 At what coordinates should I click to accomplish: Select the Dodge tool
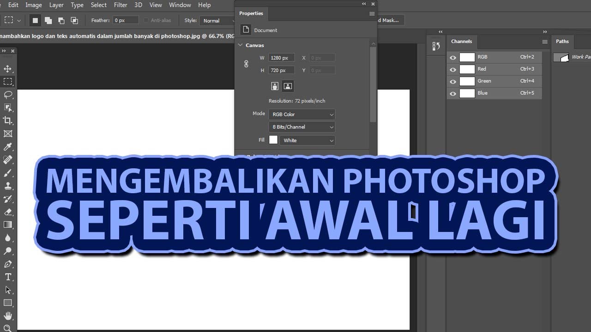point(8,251)
